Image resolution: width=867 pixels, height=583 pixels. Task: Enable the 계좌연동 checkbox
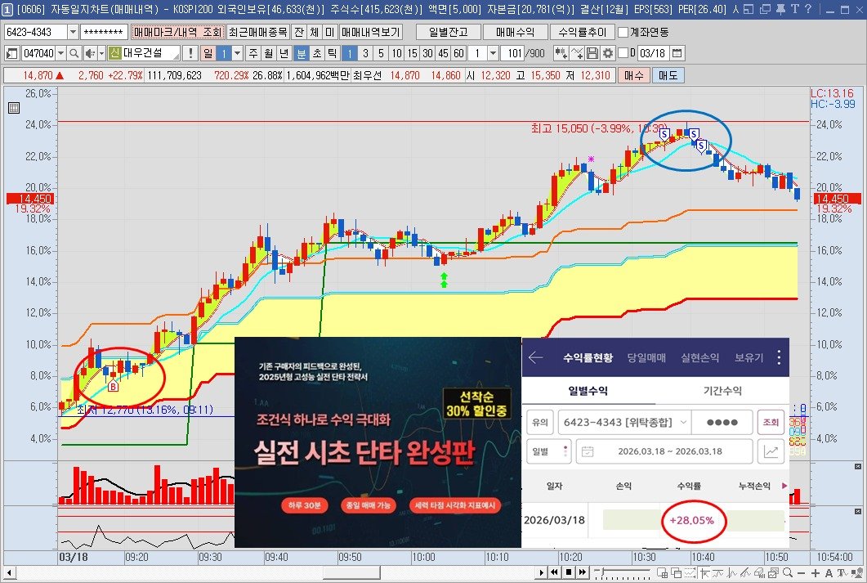(x=623, y=32)
